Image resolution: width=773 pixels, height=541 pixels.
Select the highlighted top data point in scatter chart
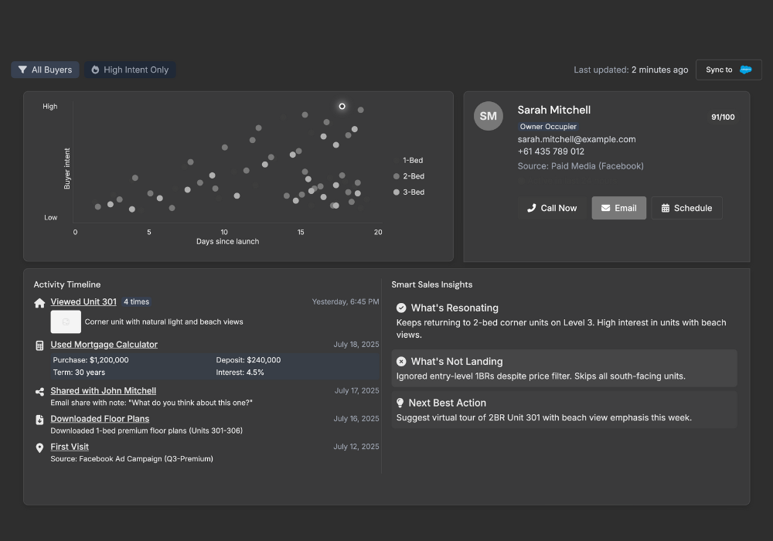click(342, 106)
